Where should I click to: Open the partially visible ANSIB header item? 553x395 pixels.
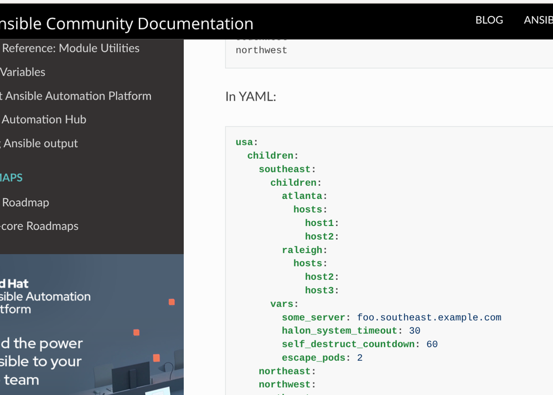538,20
